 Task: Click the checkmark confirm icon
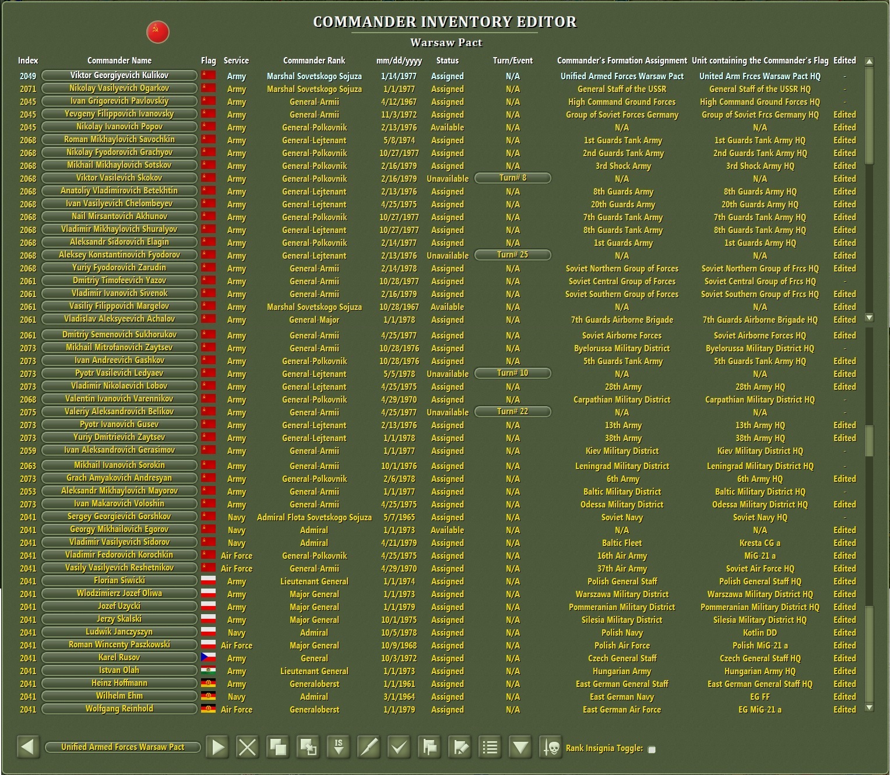pyautogui.click(x=399, y=747)
